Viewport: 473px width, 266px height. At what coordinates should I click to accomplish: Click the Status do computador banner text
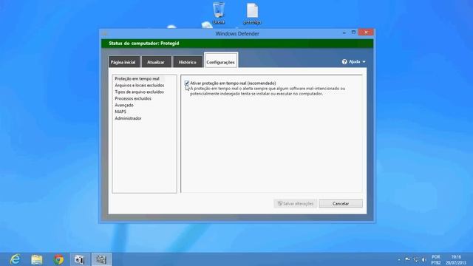coord(144,44)
